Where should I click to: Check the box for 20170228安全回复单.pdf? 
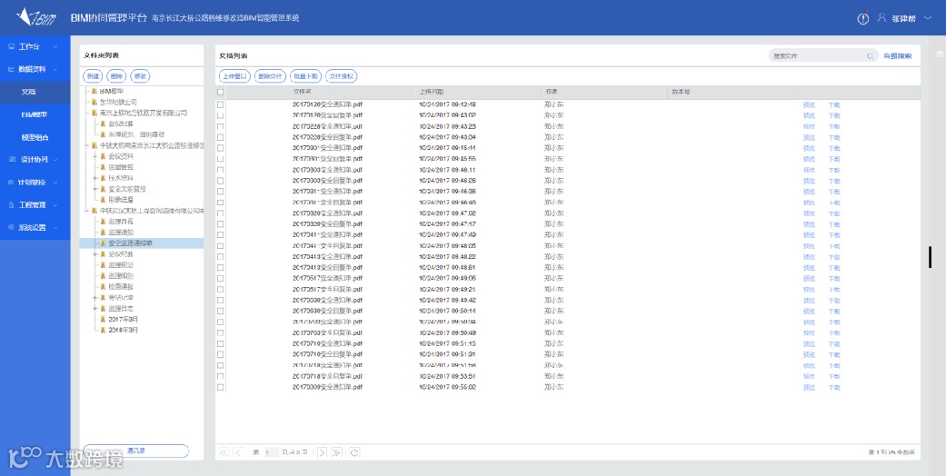tap(220, 137)
